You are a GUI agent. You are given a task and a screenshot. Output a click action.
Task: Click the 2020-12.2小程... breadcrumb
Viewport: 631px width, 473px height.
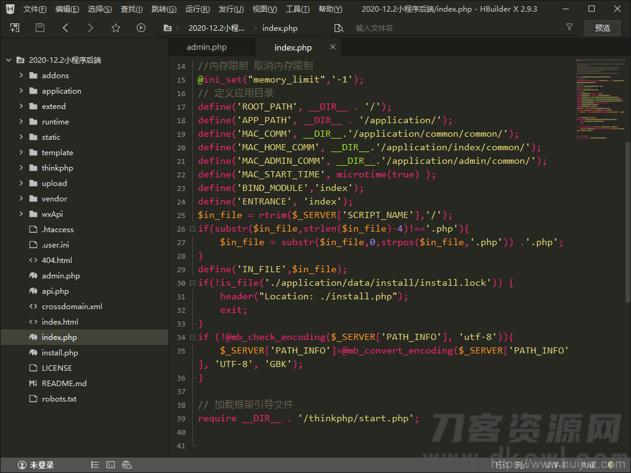[216, 28]
